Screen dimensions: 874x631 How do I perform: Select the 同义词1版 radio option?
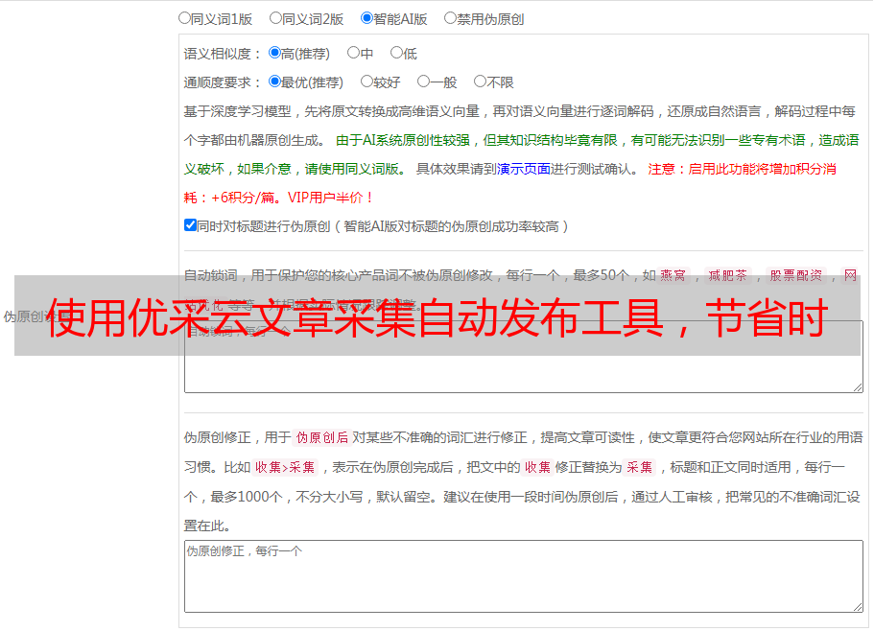pyautogui.click(x=184, y=18)
